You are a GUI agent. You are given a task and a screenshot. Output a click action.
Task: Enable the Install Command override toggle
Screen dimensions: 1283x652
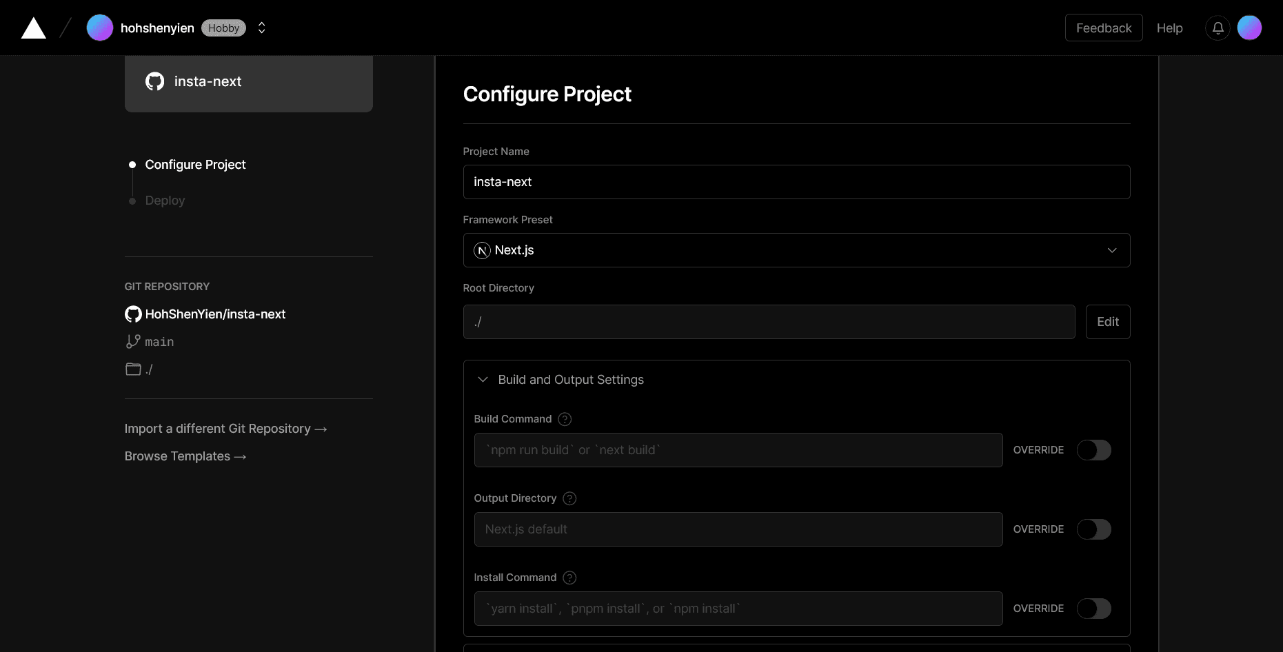click(x=1093, y=609)
